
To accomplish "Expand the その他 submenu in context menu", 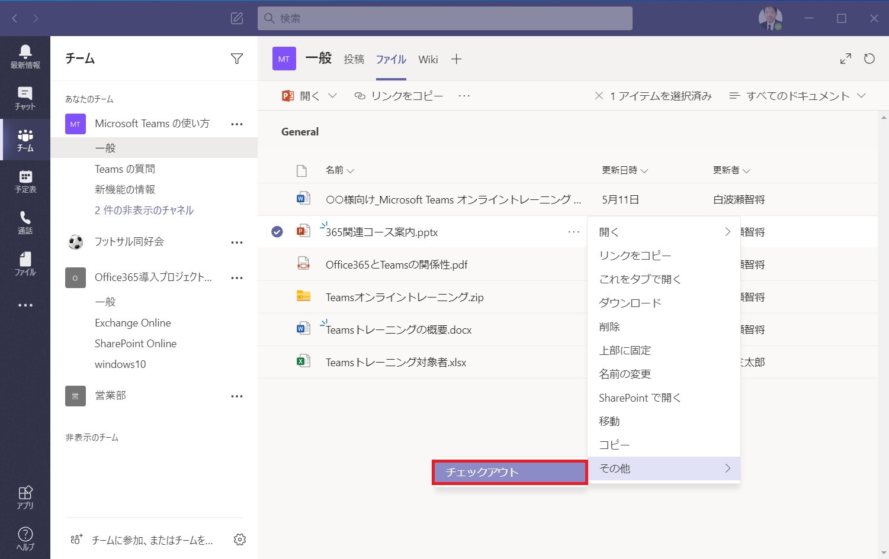I will (664, 468).
